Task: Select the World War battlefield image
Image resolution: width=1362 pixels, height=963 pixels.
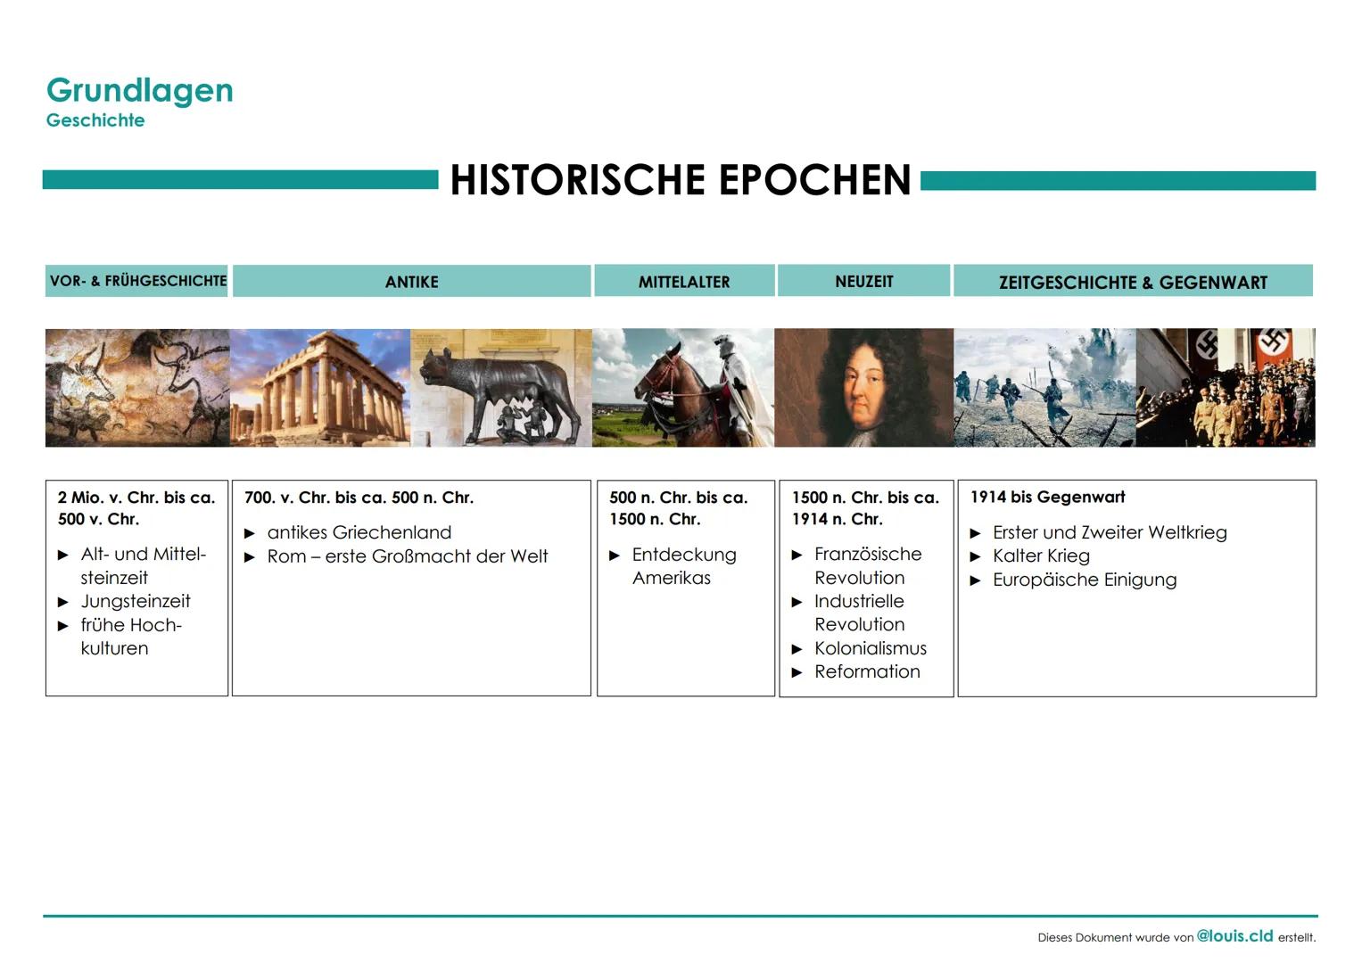Action: pos(1044,387)
